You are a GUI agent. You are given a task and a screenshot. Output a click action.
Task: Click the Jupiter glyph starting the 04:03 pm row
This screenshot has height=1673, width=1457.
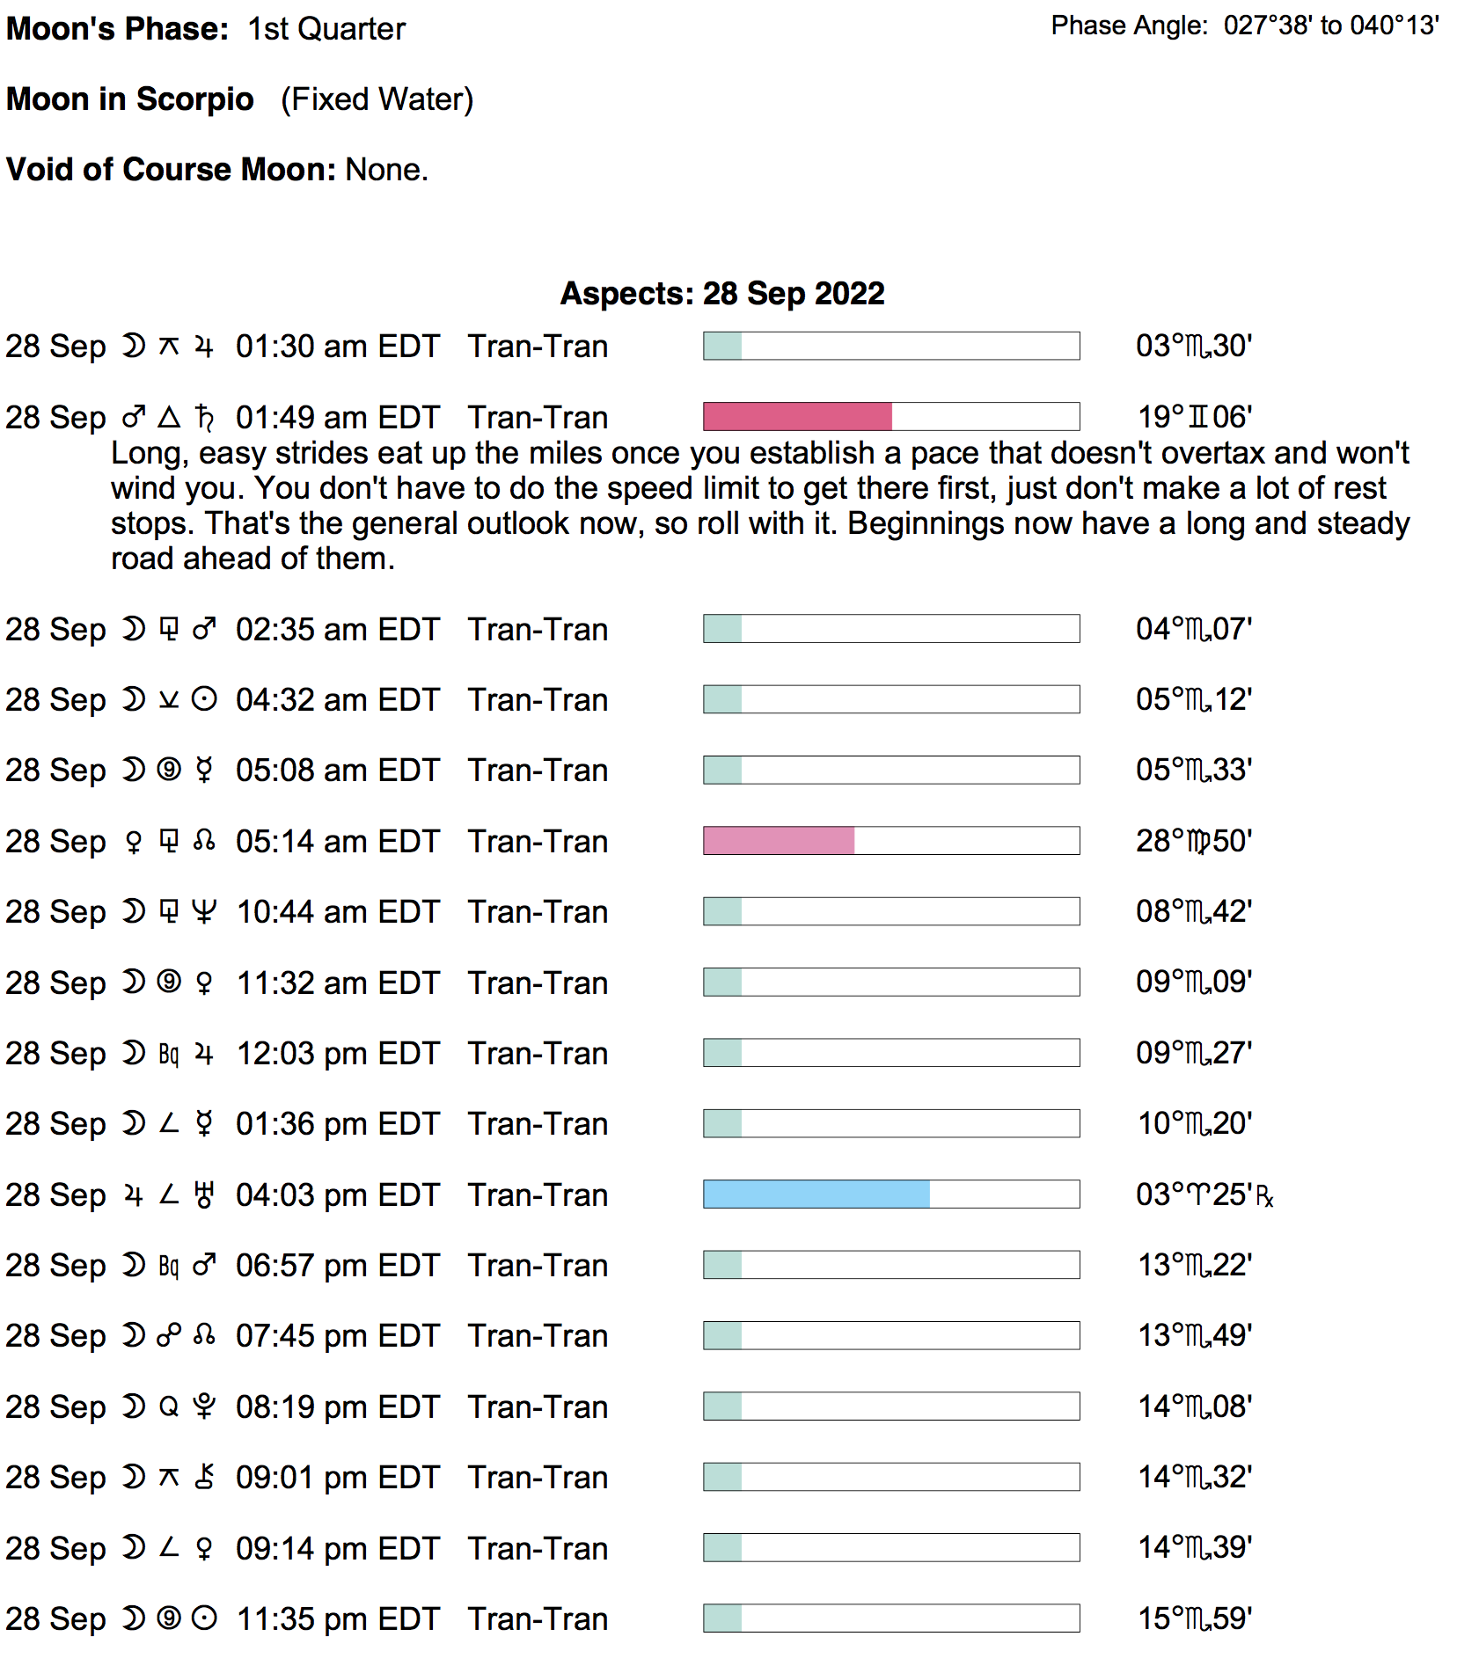134,1194
